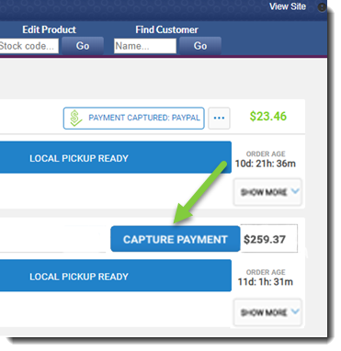
Task: Open the three-dot options menu
Action: point(219,118)
